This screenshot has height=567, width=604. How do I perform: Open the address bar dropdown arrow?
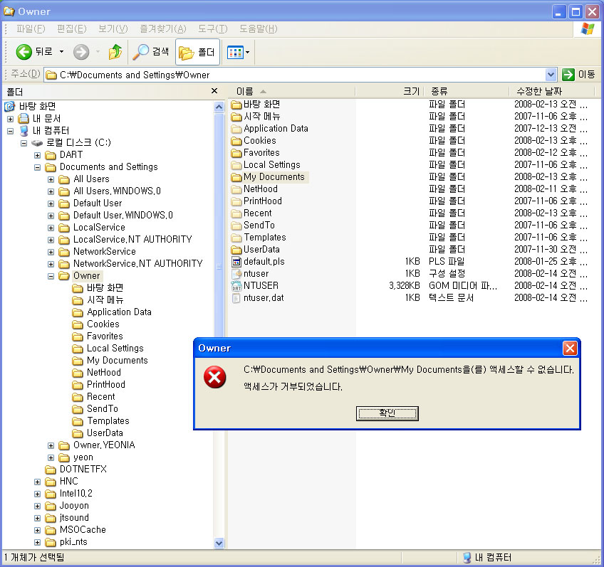click(551, 75)
